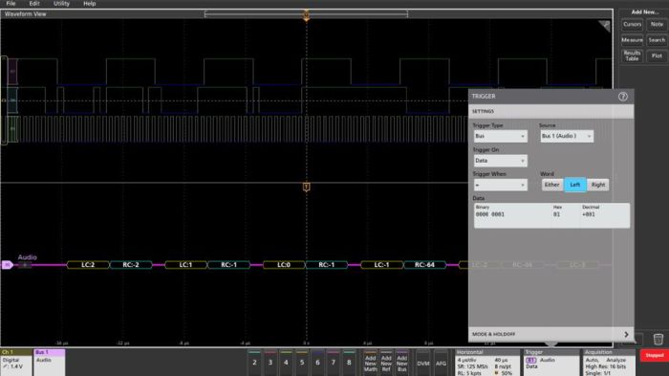Click the middle digital channel handle
This screenshot has height=376, width=669.
(x=12, y=100)
